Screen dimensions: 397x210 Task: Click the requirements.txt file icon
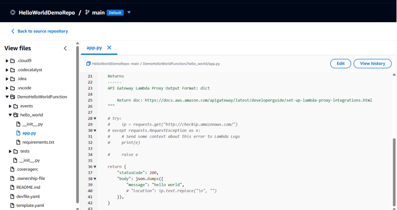[x=19, y=142]
